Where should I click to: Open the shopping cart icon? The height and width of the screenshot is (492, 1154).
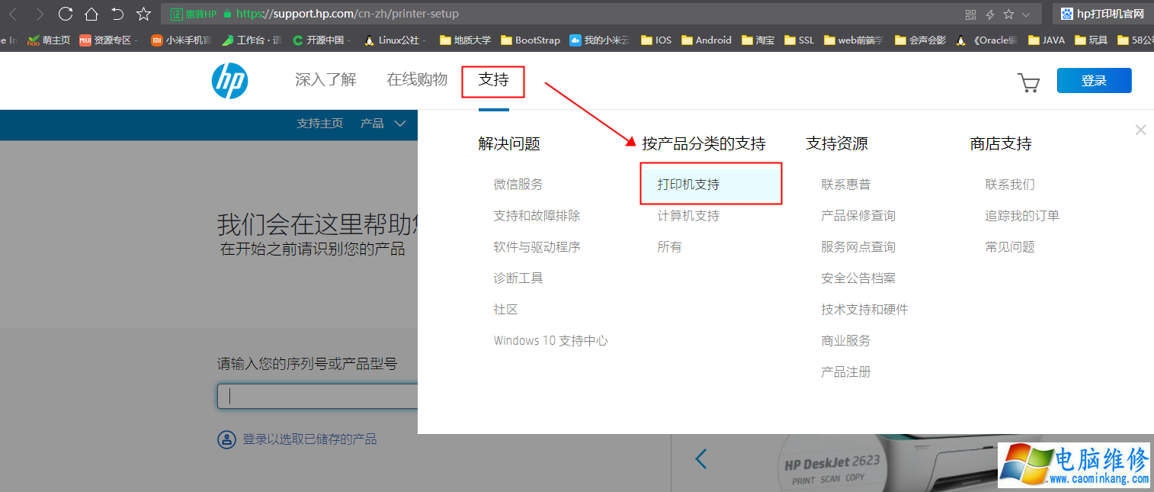pyautogui.click(x=1029, y=82)
